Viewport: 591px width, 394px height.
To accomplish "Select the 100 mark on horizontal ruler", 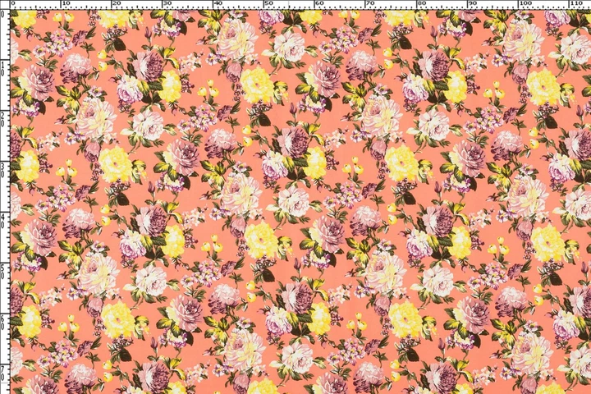I will click(525, 3).
